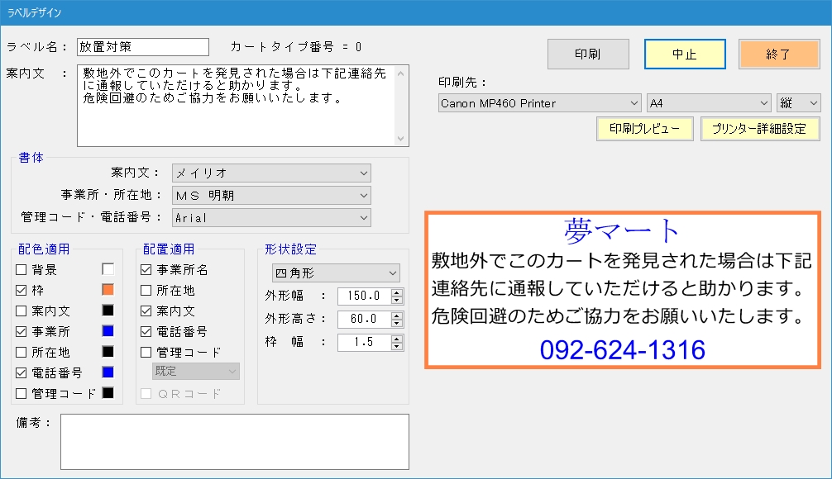Open the 四角形 shape dropdown
Screen dimensions: 832x479
[336, 273]
